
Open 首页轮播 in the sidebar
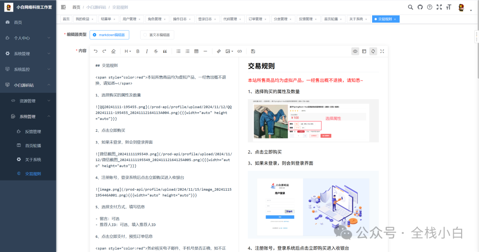(x=28, y=146)
